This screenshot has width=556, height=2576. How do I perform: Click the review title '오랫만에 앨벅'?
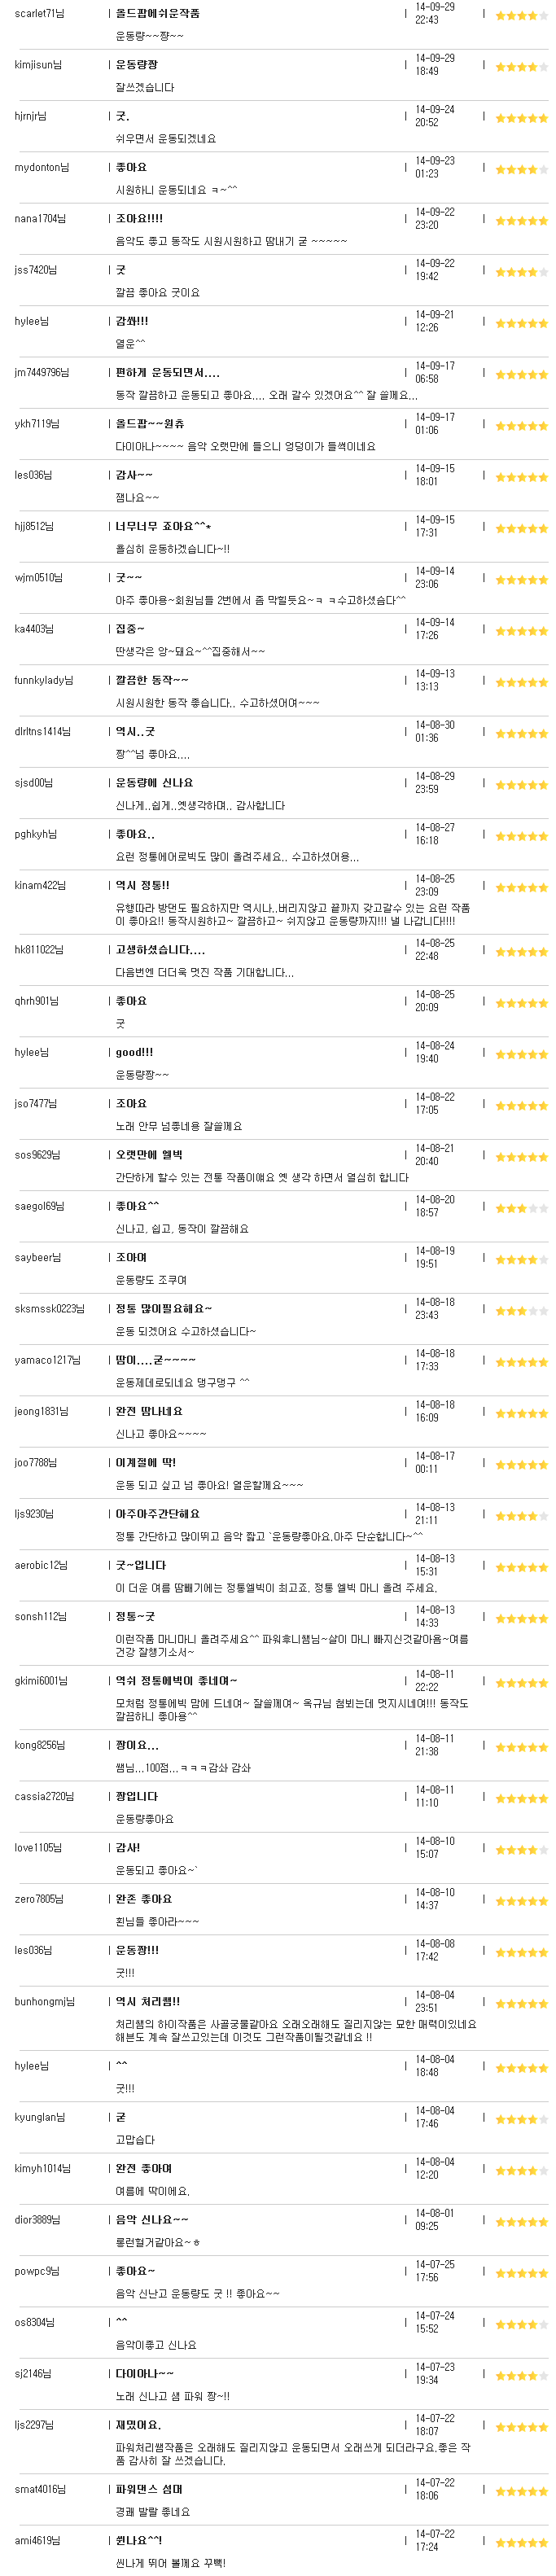[149, 1155]
